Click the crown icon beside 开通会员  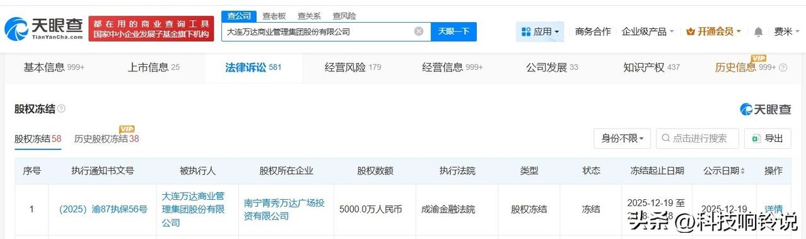(690, 32)
